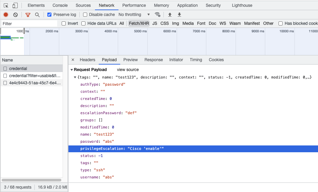The image size is (318, 192).
Task: Filter requests by All types
Action: point(122,23)
